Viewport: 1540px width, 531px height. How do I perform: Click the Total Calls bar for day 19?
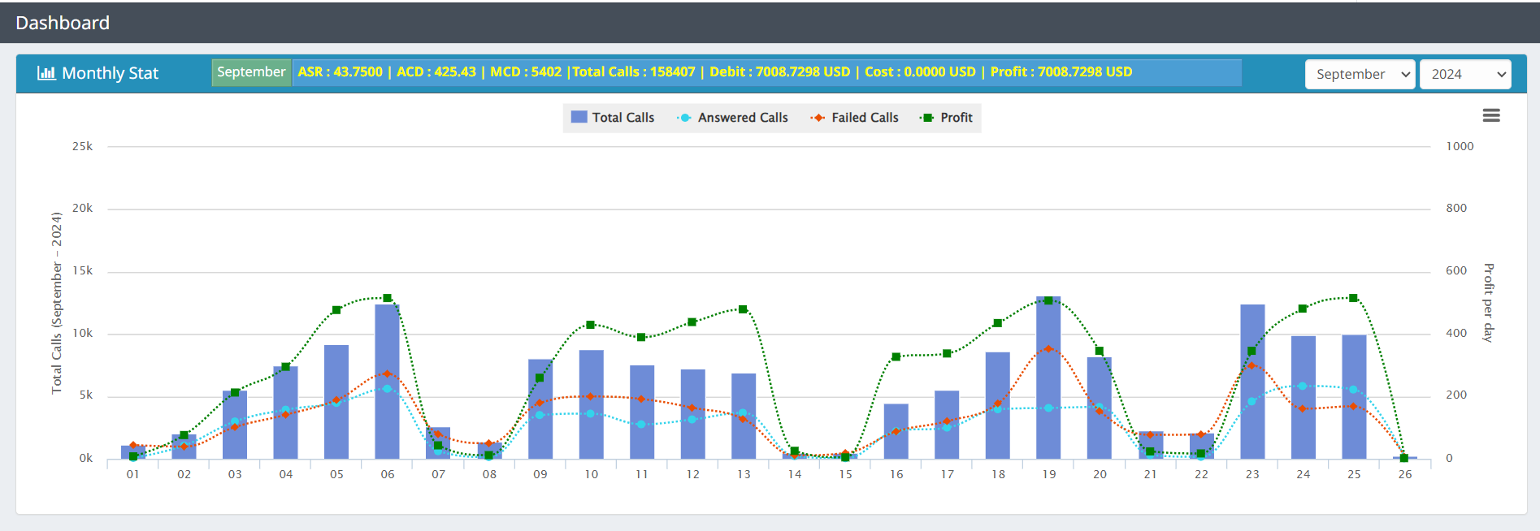click(x=1048, y=378)
